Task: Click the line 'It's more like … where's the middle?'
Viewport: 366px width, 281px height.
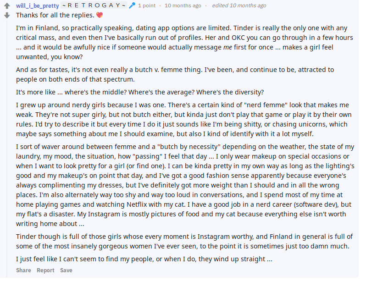Action: point(140,92)
